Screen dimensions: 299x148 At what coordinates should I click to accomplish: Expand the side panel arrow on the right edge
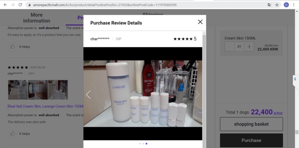(295, 79)
